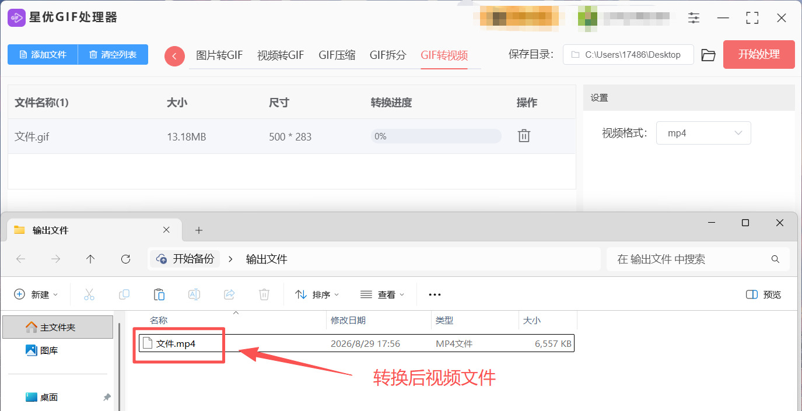
Task: Open the settings sliders icon in title bar
Action: [x=694, y=18]
